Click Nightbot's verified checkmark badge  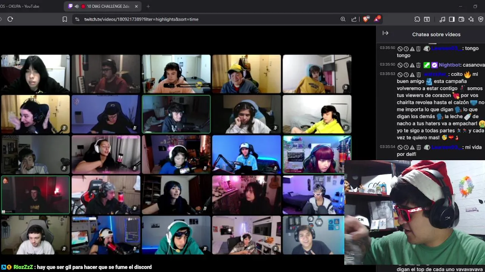point(434,65)
